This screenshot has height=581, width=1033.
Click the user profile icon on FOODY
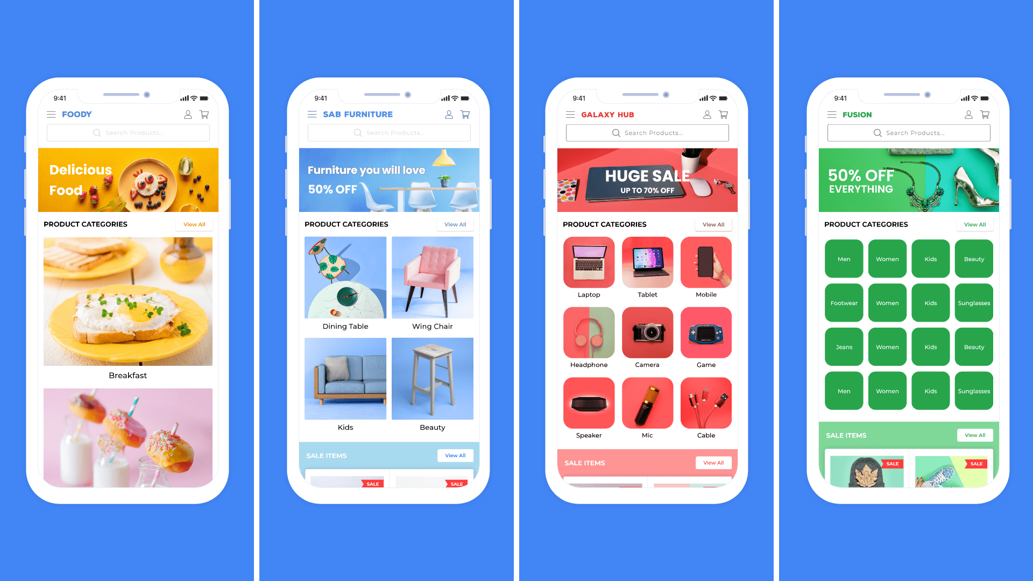[188, 114]
